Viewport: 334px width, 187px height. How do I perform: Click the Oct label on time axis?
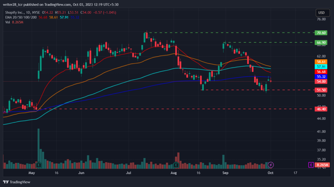(270, 173)
